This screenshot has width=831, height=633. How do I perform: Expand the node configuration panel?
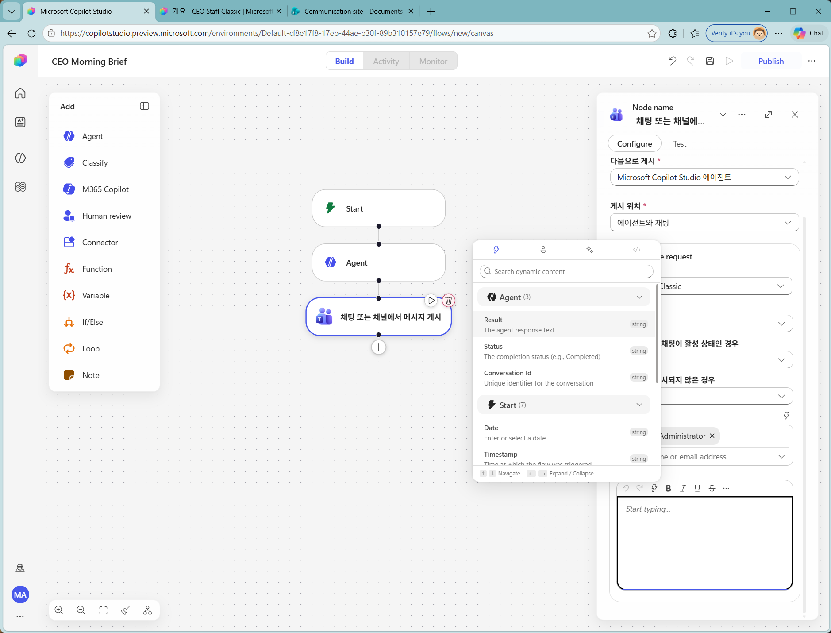768,115
